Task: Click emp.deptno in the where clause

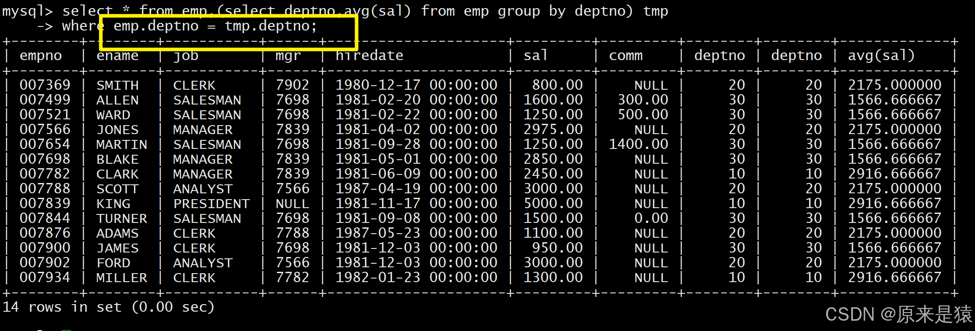Action: (x=156, y=26)
